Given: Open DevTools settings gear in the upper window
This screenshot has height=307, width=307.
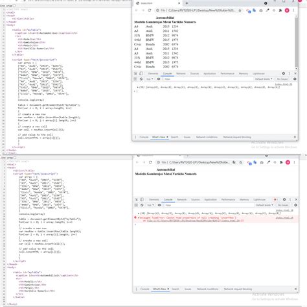Looking at the screenshot, I should coord(284,73).
